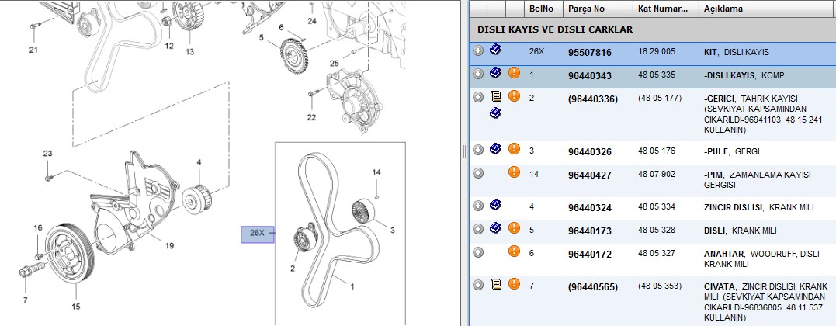Expand plus icon for BelNo 6 row
The width and height of the screenshot is (836, 326).
[x=478, y=252]
